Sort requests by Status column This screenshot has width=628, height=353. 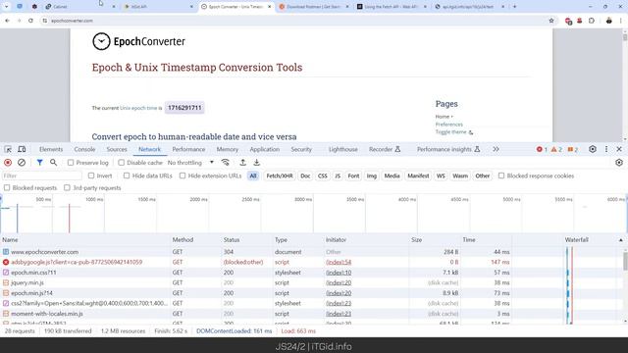click(x=246, y=239)
